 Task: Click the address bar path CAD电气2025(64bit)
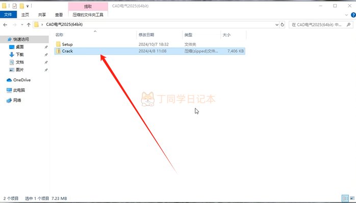(x=64, y=24)
